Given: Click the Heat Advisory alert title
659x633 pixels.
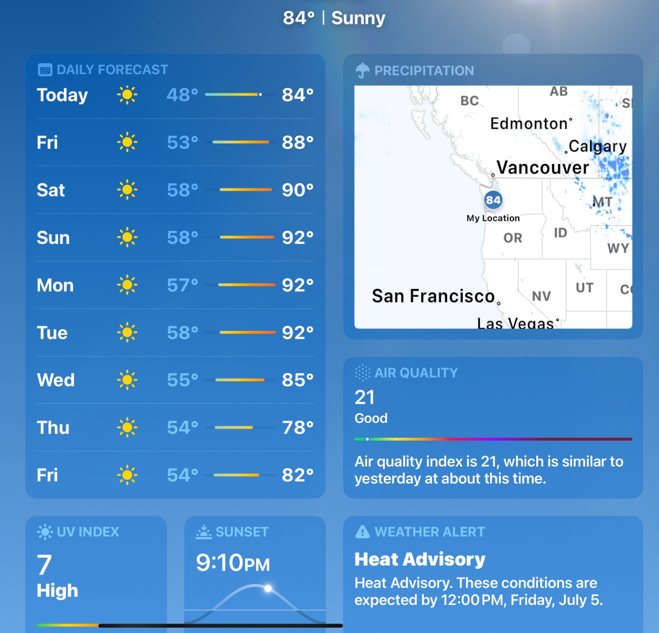Looking at the screenshot, I should (420, 559).
